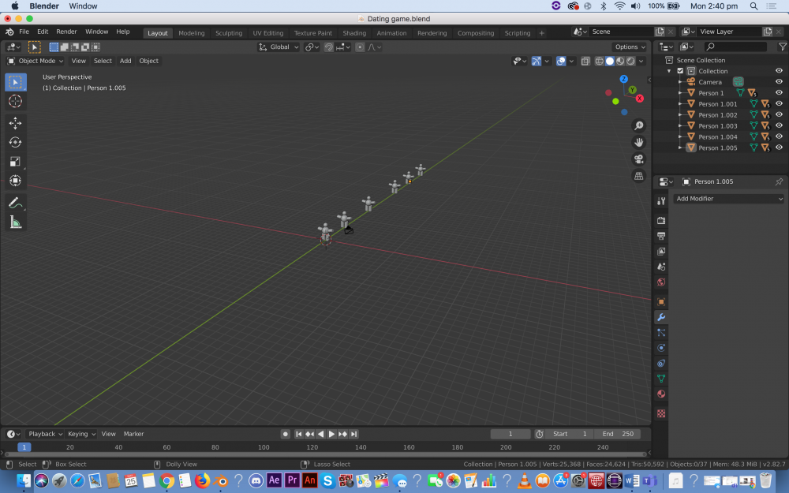Switch to wireframe viewport shading
This screenshot has width=789, height=493.
[600, 61]
